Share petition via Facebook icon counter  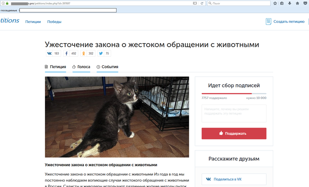pos(71,53)
